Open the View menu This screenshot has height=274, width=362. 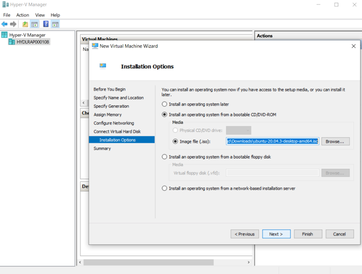40,15
